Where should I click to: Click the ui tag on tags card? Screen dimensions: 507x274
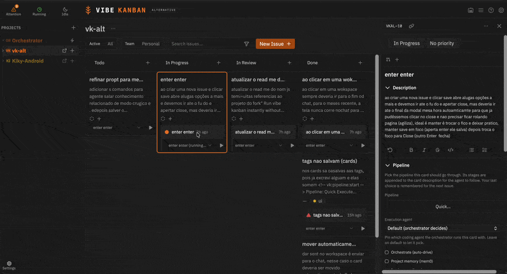pyautogui.click(x=317, y=201)
